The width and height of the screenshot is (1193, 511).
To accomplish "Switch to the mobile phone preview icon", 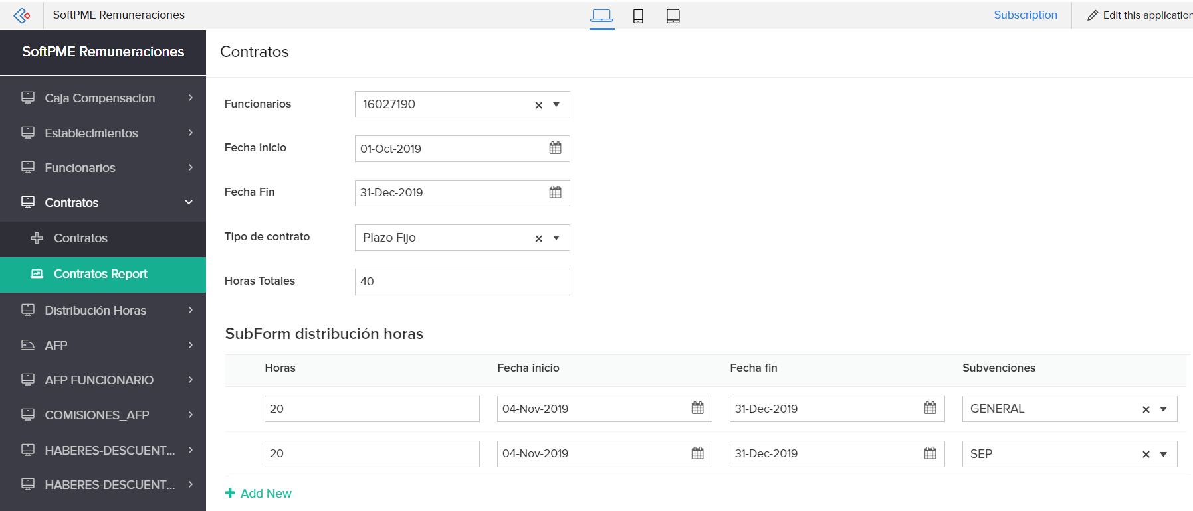I will [638, 16].
